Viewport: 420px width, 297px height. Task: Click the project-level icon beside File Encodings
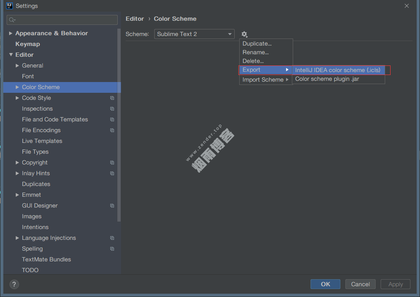[x=112, y=130]
